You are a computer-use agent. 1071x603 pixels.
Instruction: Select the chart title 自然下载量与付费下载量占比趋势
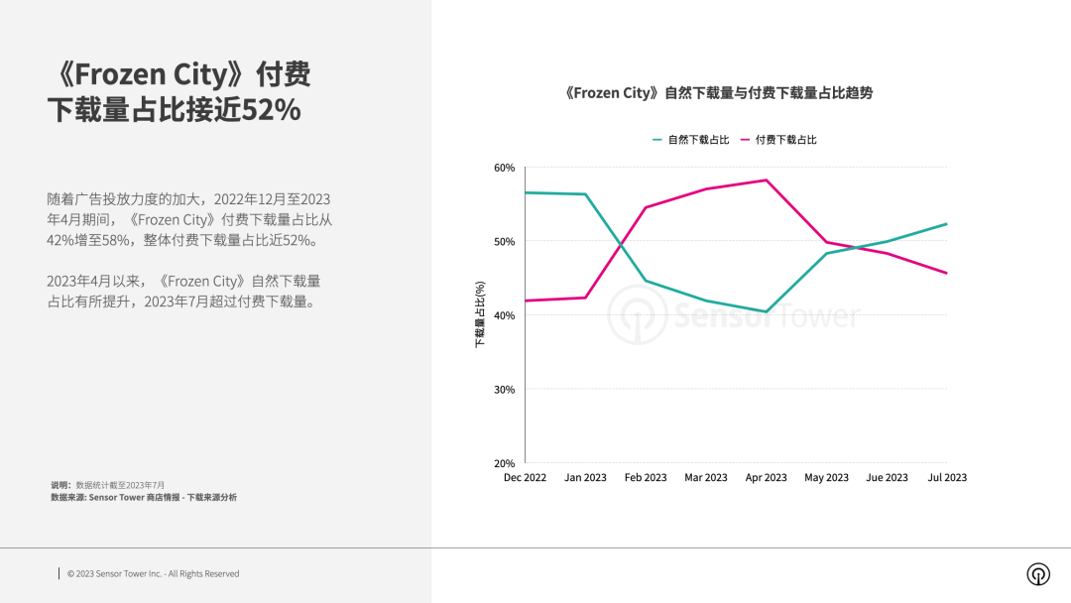pos(718,93)
